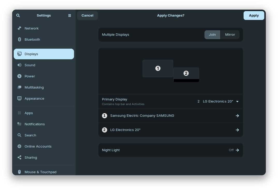
Task: Cancel the display changes
Action: pyautogui.click(x=87, y=16)
